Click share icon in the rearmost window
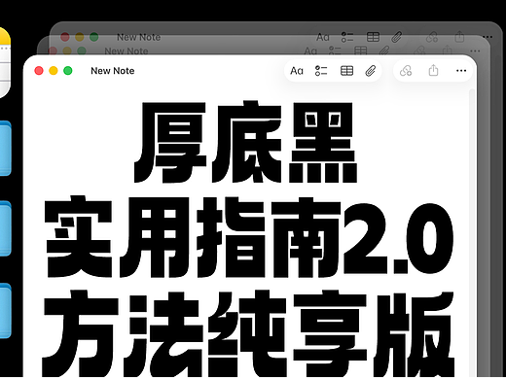This screenshot has width=506, height=379. (459, 37)
